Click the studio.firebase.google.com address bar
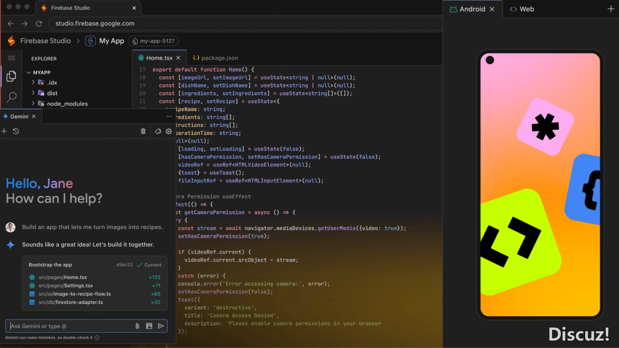619x348 pixels. [x=245, y=23]
